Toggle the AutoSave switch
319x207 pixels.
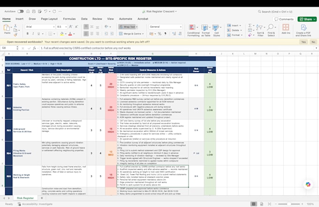[20, 11]
